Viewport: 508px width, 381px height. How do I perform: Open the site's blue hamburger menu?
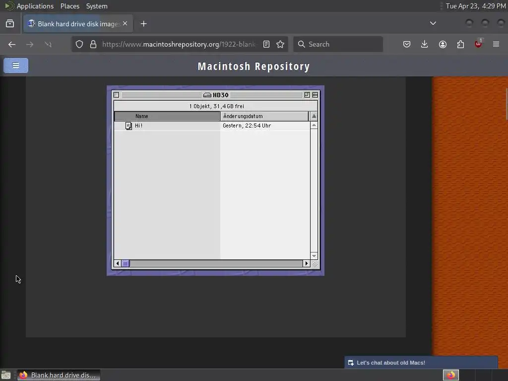pos(16,65)
